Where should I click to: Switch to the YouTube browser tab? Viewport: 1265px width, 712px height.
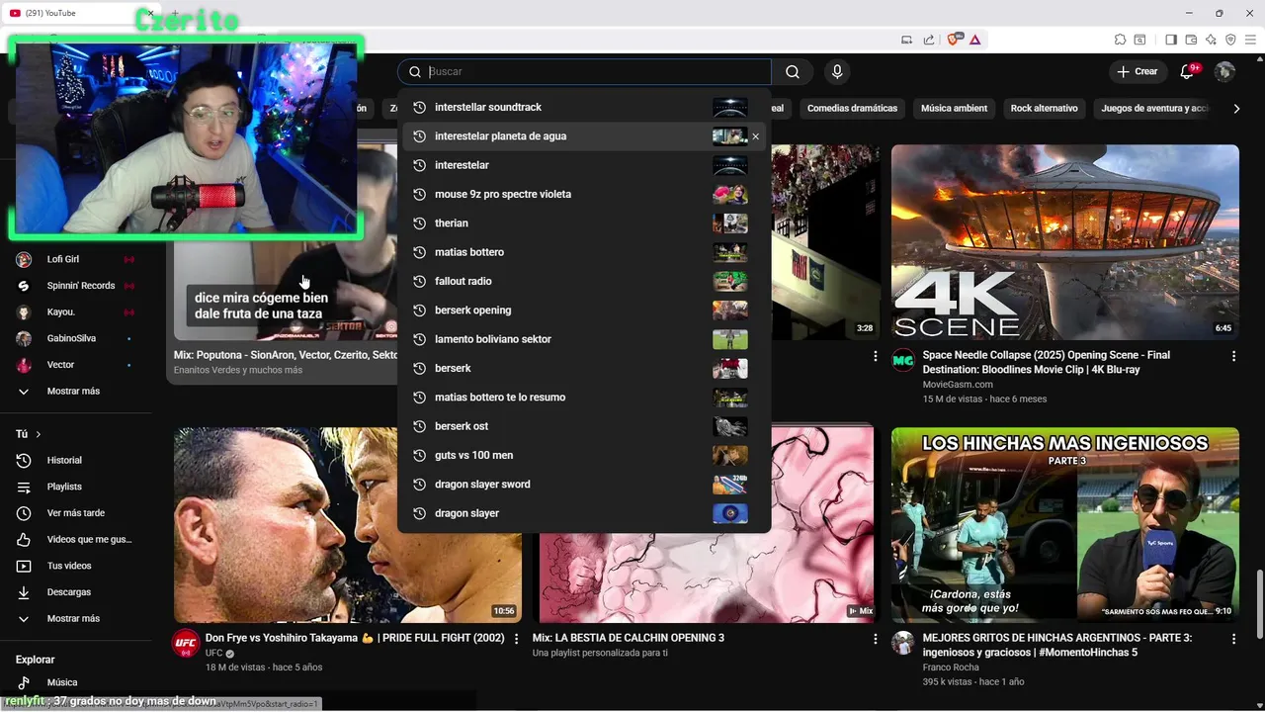tap(79, 13)
